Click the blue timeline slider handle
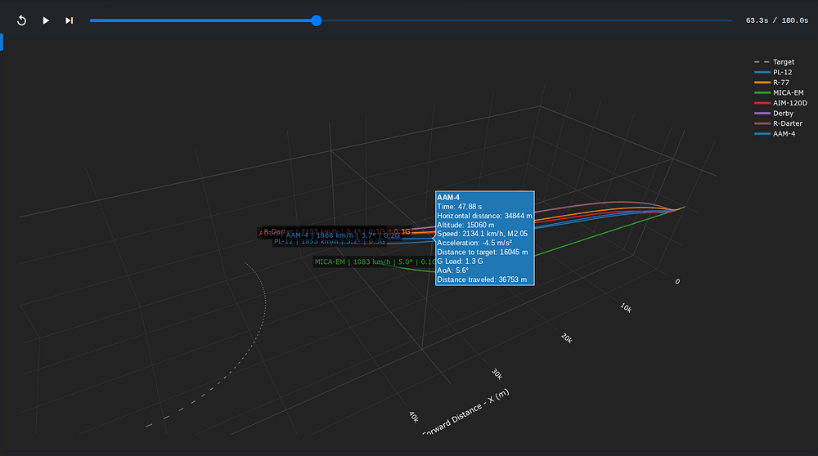The width and height of the screenshot is (818, 456). [316, 20]
